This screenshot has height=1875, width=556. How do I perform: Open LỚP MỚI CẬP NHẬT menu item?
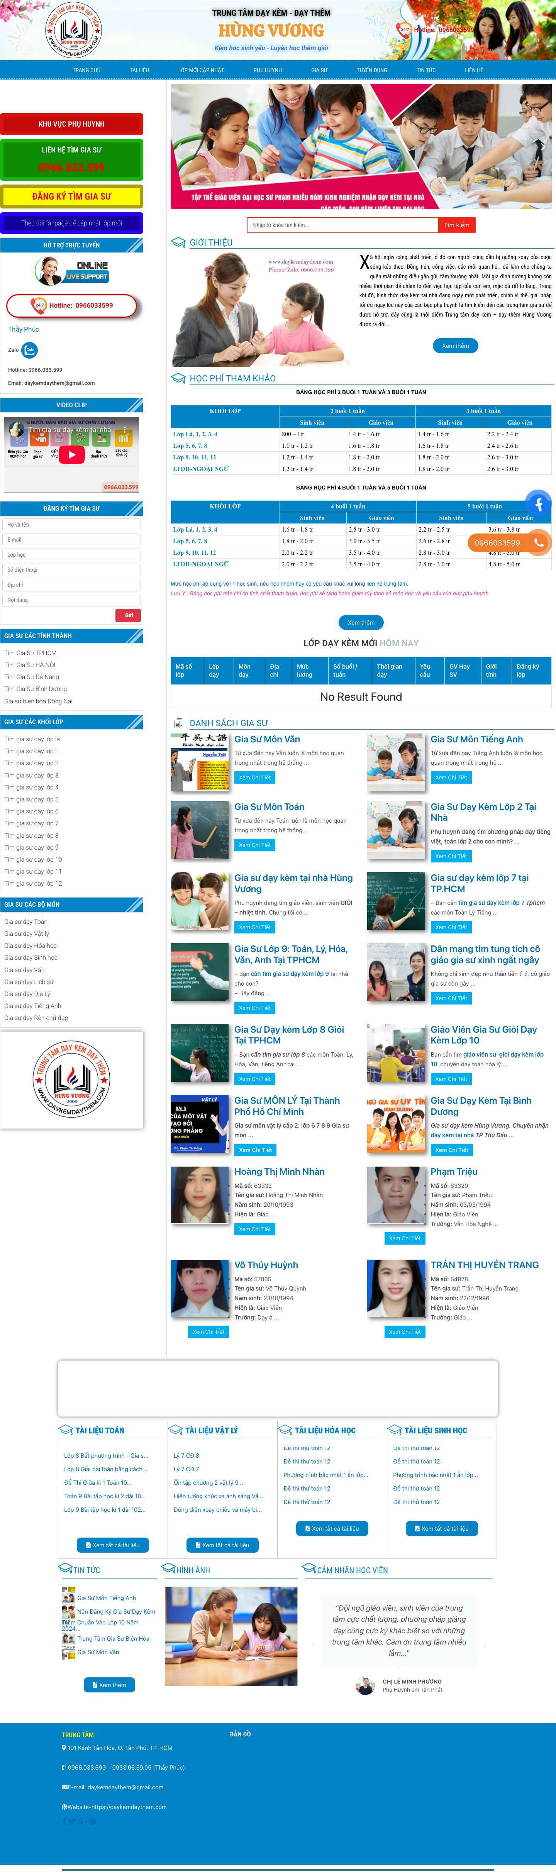coord(201,70)
